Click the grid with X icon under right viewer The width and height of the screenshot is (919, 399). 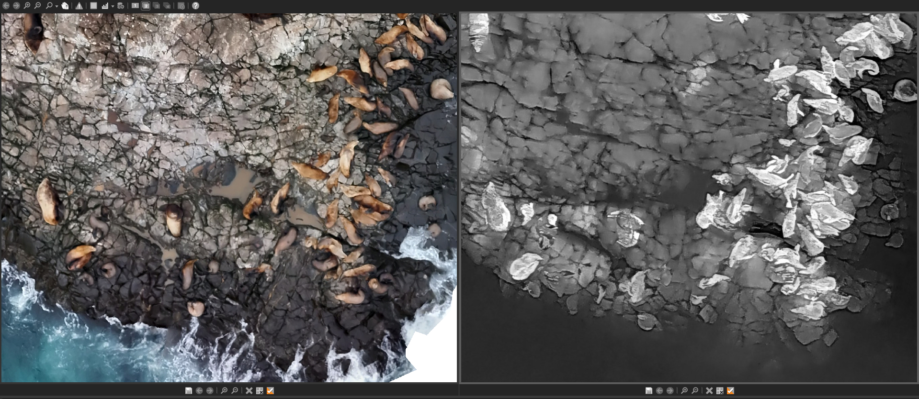coord(720,391)
